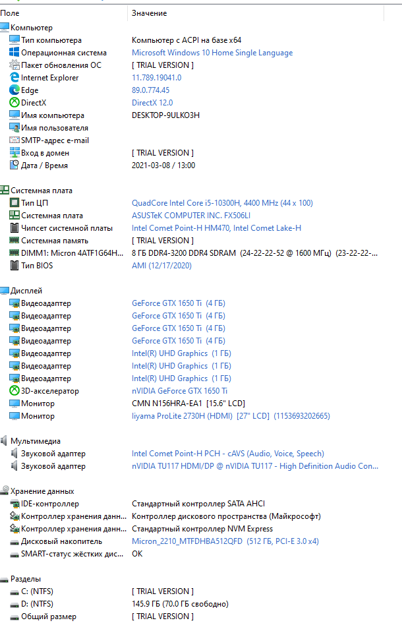Click the Windows logo beside Операционная система

point(14,52)
